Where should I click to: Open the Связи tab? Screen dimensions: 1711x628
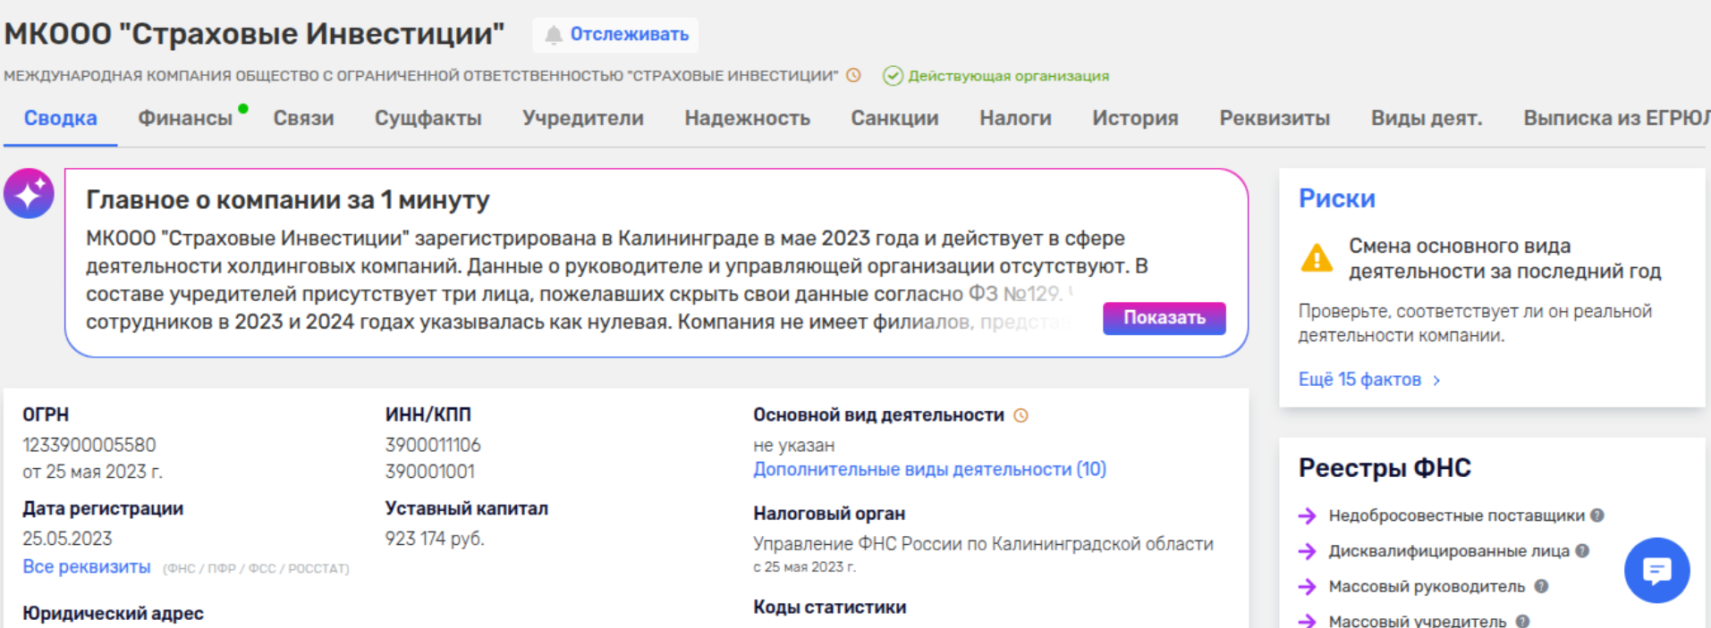click(304, 118)
